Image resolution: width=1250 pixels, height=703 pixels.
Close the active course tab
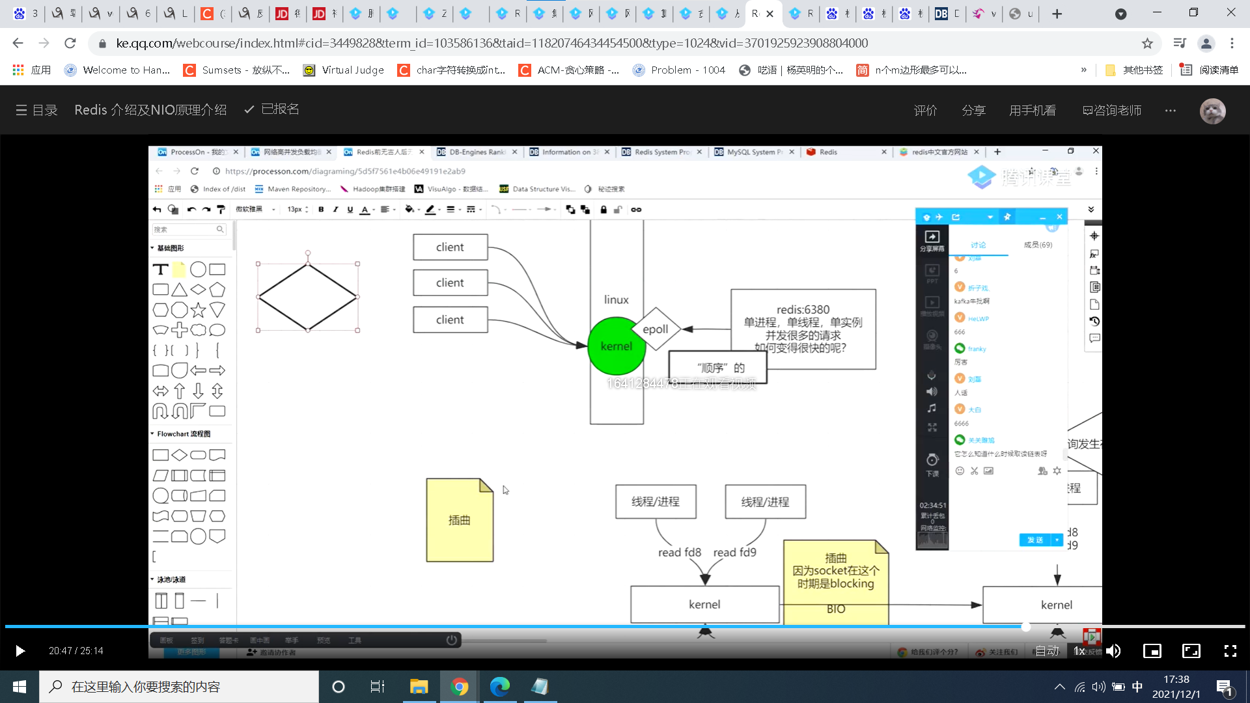click(x=770, y=14)
